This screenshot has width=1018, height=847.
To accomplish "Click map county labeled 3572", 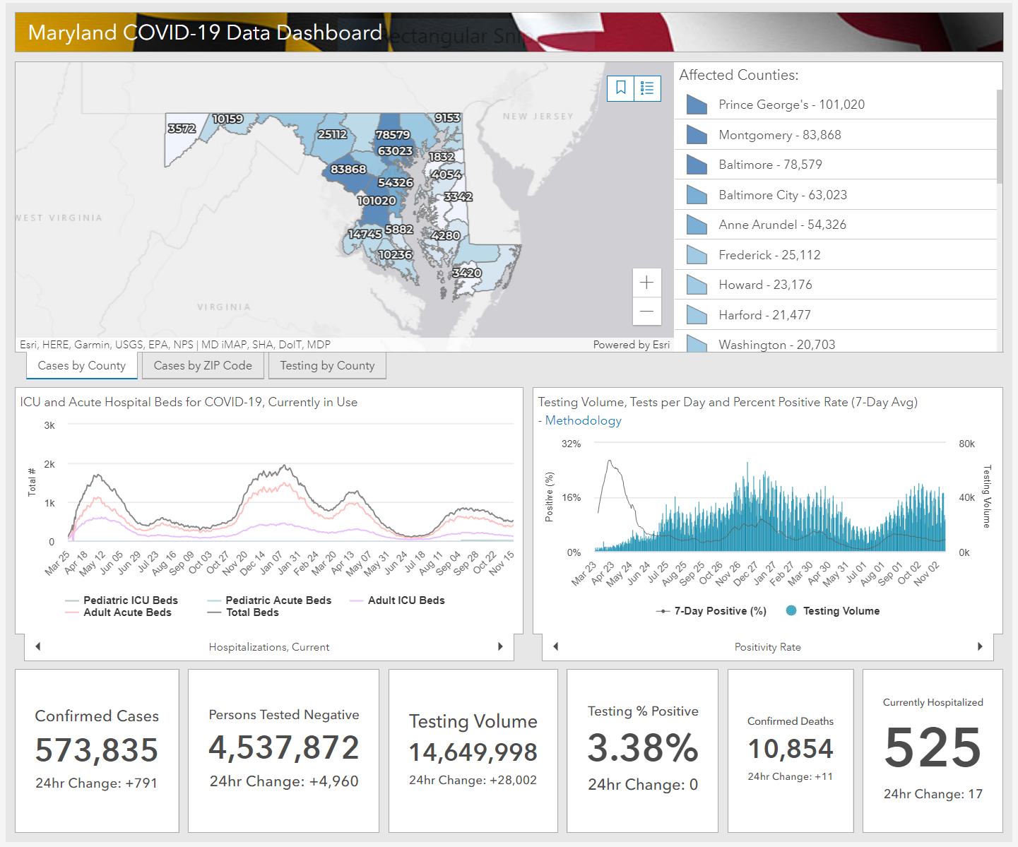I will 182,129.
